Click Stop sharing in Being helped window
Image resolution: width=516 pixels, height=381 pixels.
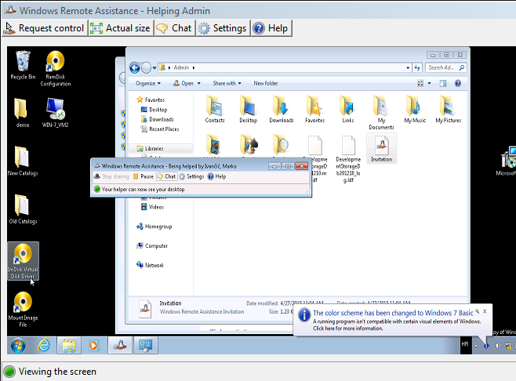tap(111, 176)
